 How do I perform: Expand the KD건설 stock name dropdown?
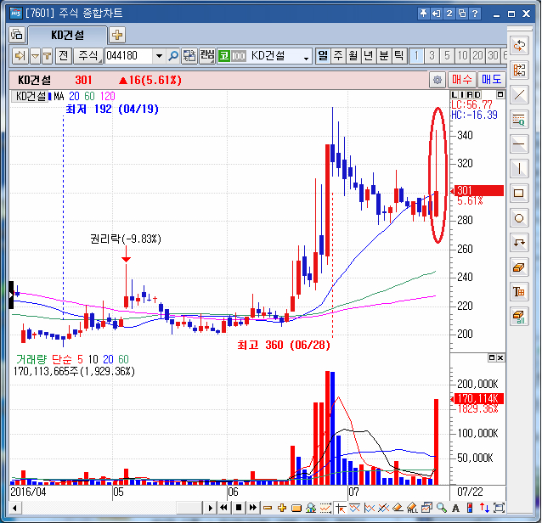(x=307, y=56)
